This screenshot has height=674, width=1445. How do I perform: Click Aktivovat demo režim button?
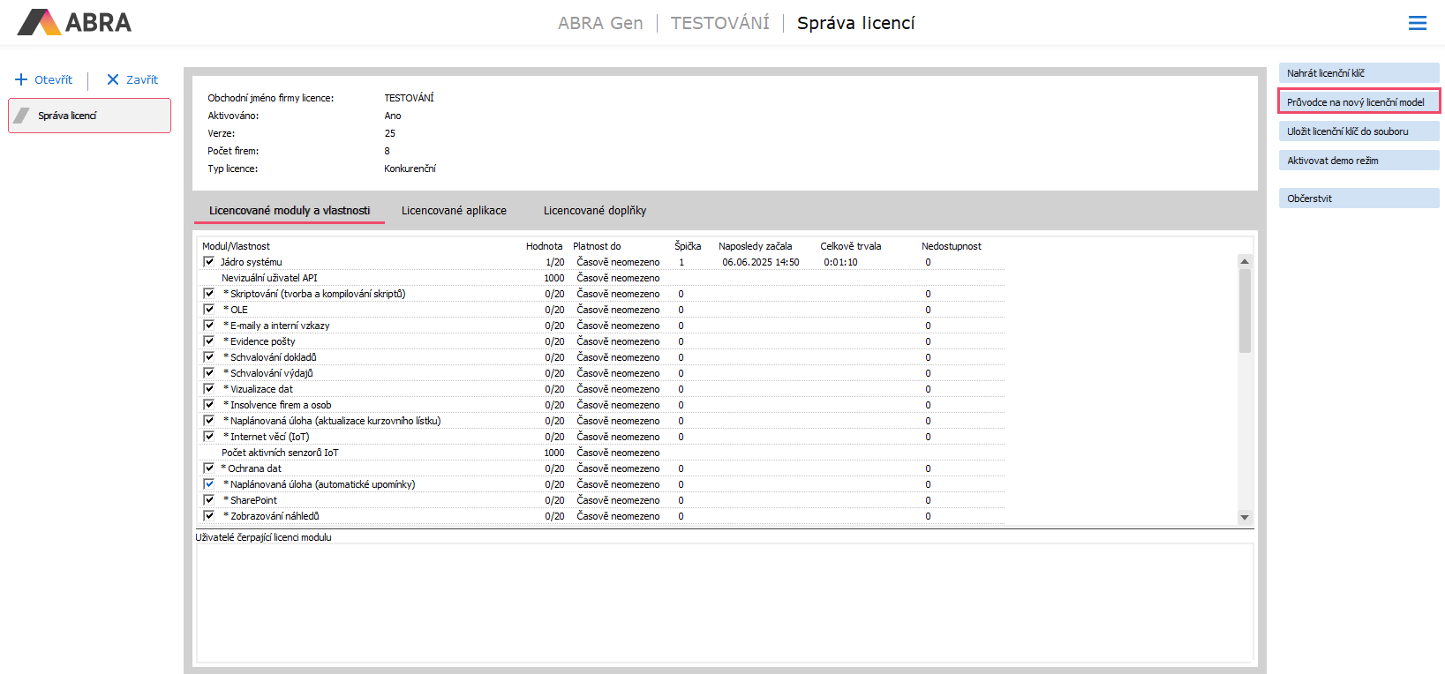click(x=1358, y=161)
